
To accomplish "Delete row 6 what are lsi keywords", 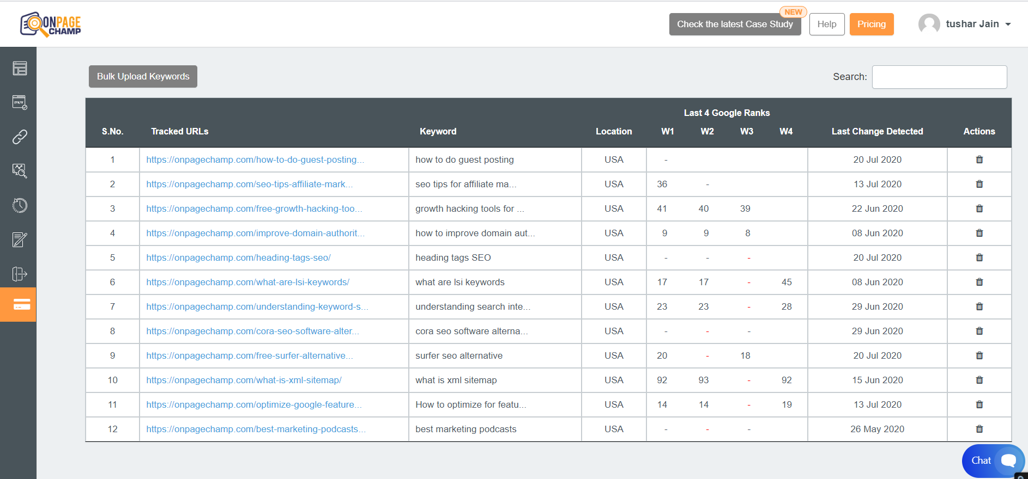I will coord(979,282).
